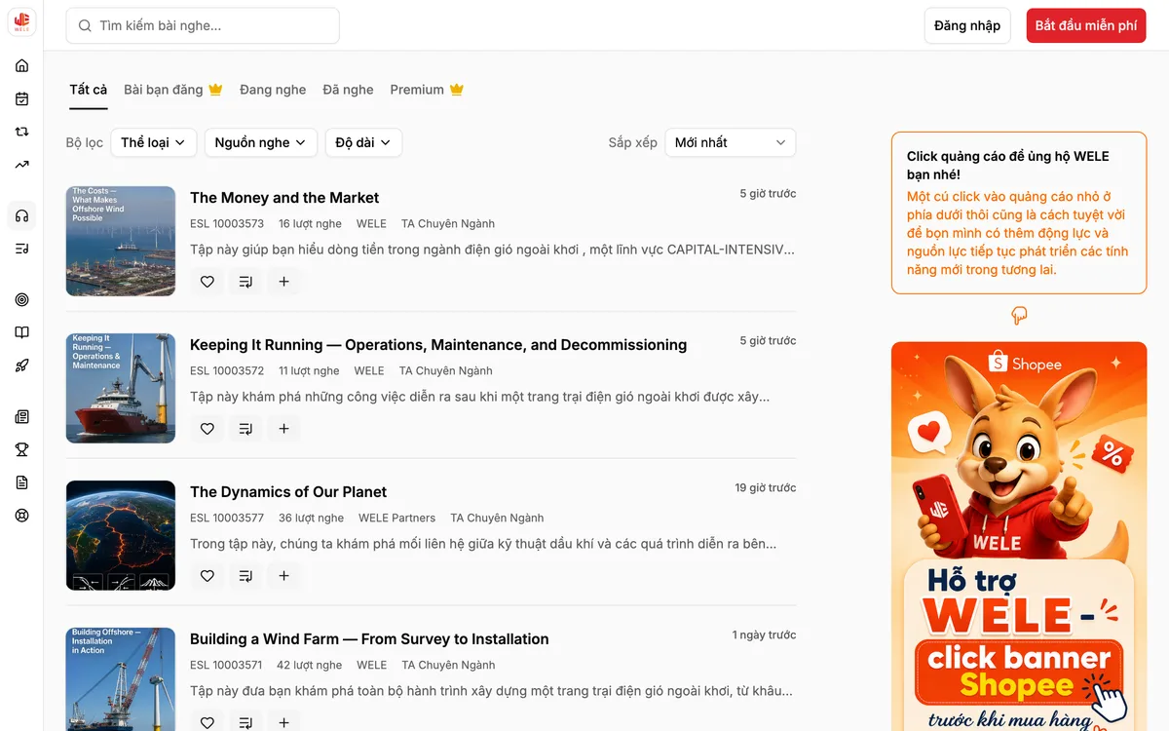The width and height of the screenshot is (1169, 731).
Task: Expand the Nguồn nghe filter dropdown
Action: pos(260,142)
